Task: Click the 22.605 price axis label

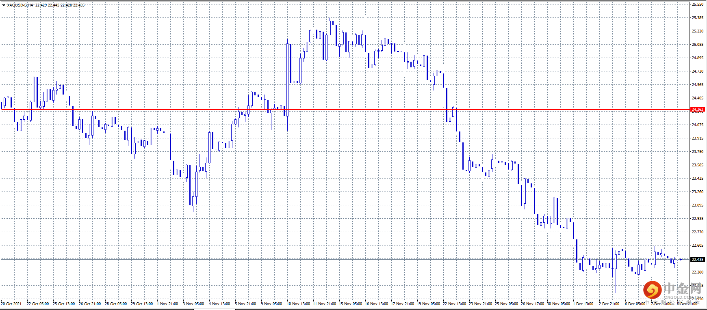Action: 698,245
